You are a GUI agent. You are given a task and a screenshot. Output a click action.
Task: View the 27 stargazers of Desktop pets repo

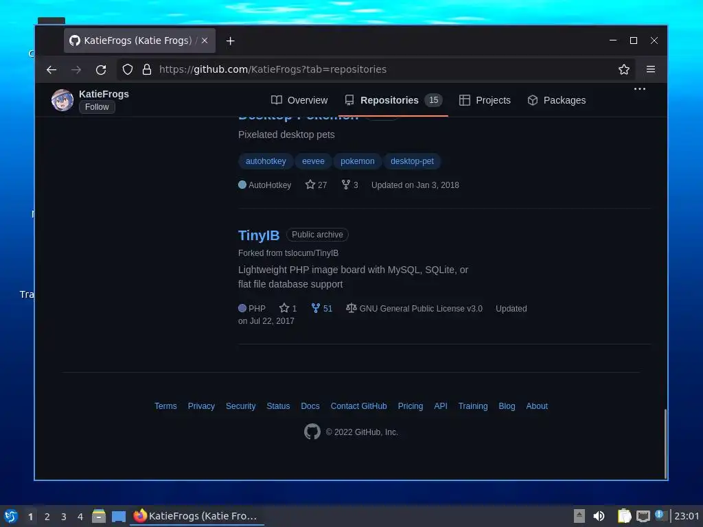coord(316,185)
